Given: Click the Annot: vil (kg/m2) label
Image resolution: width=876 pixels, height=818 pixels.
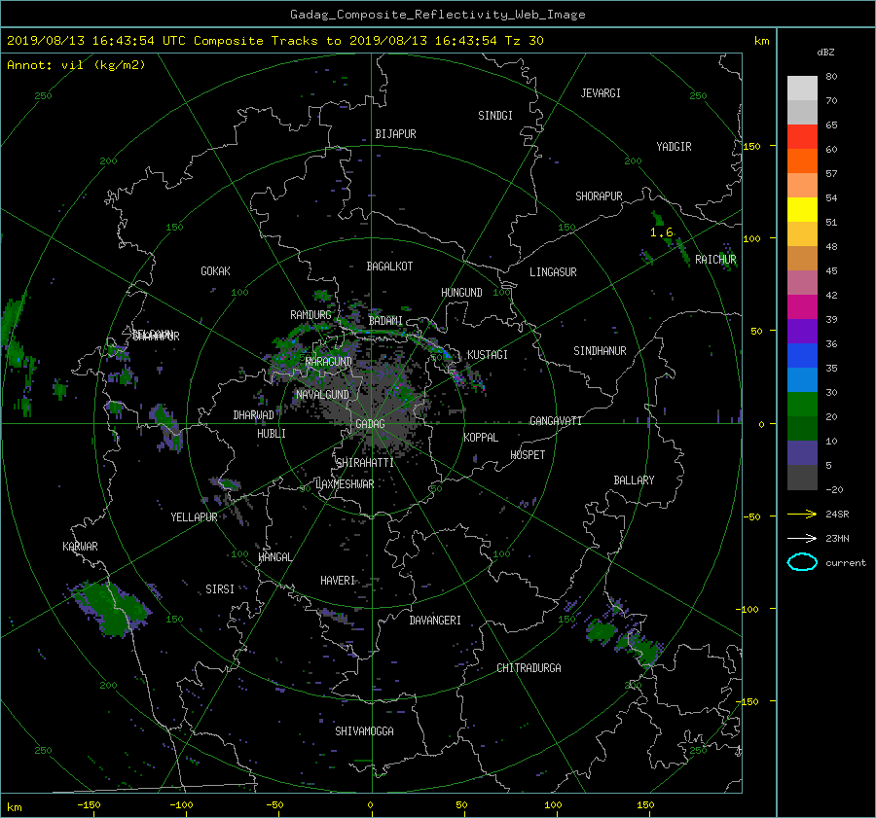Looking at the screenshot, I should (76, 65).
